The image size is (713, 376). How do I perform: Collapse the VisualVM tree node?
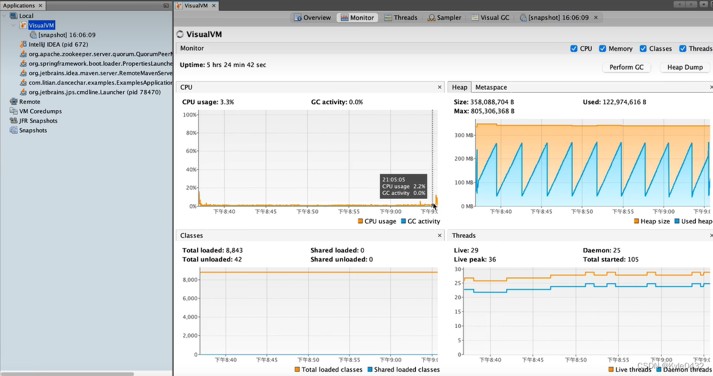[13, 26]
